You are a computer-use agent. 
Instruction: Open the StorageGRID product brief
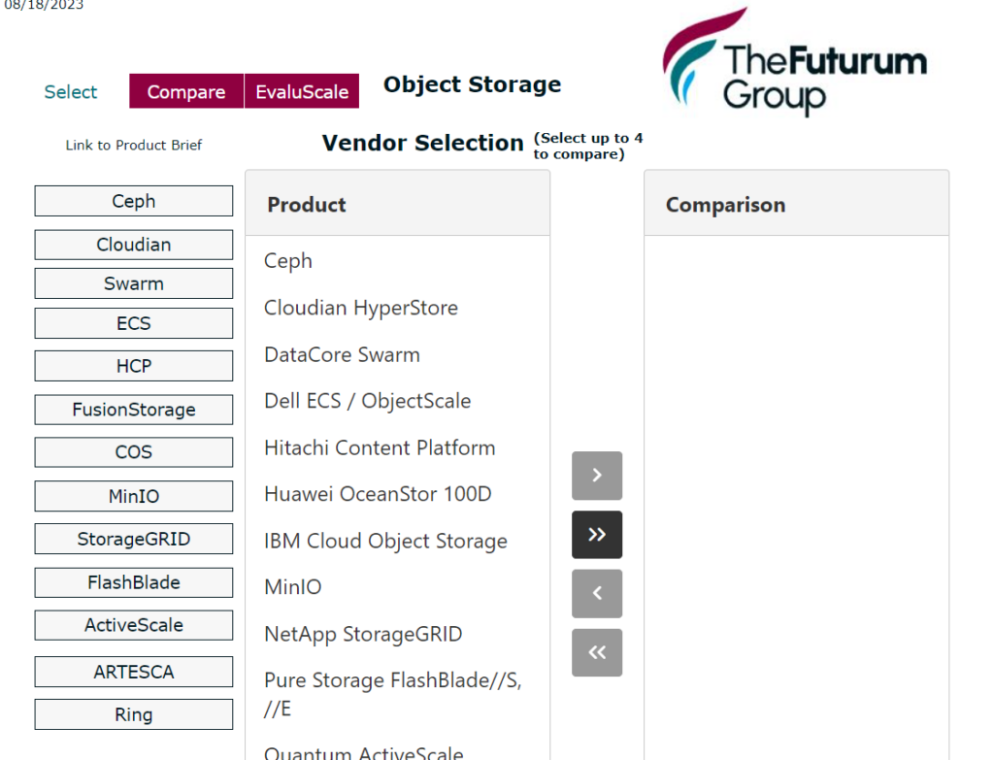(x=134, y=539)
